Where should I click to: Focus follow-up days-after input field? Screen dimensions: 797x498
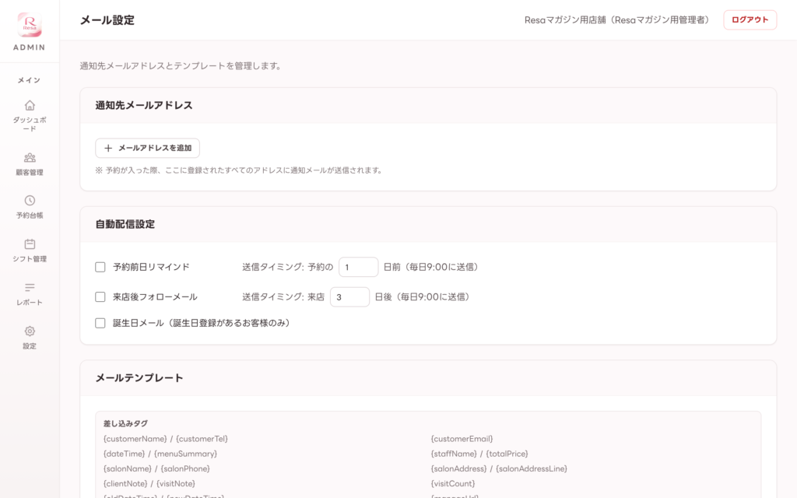click(x=349, y=296)
